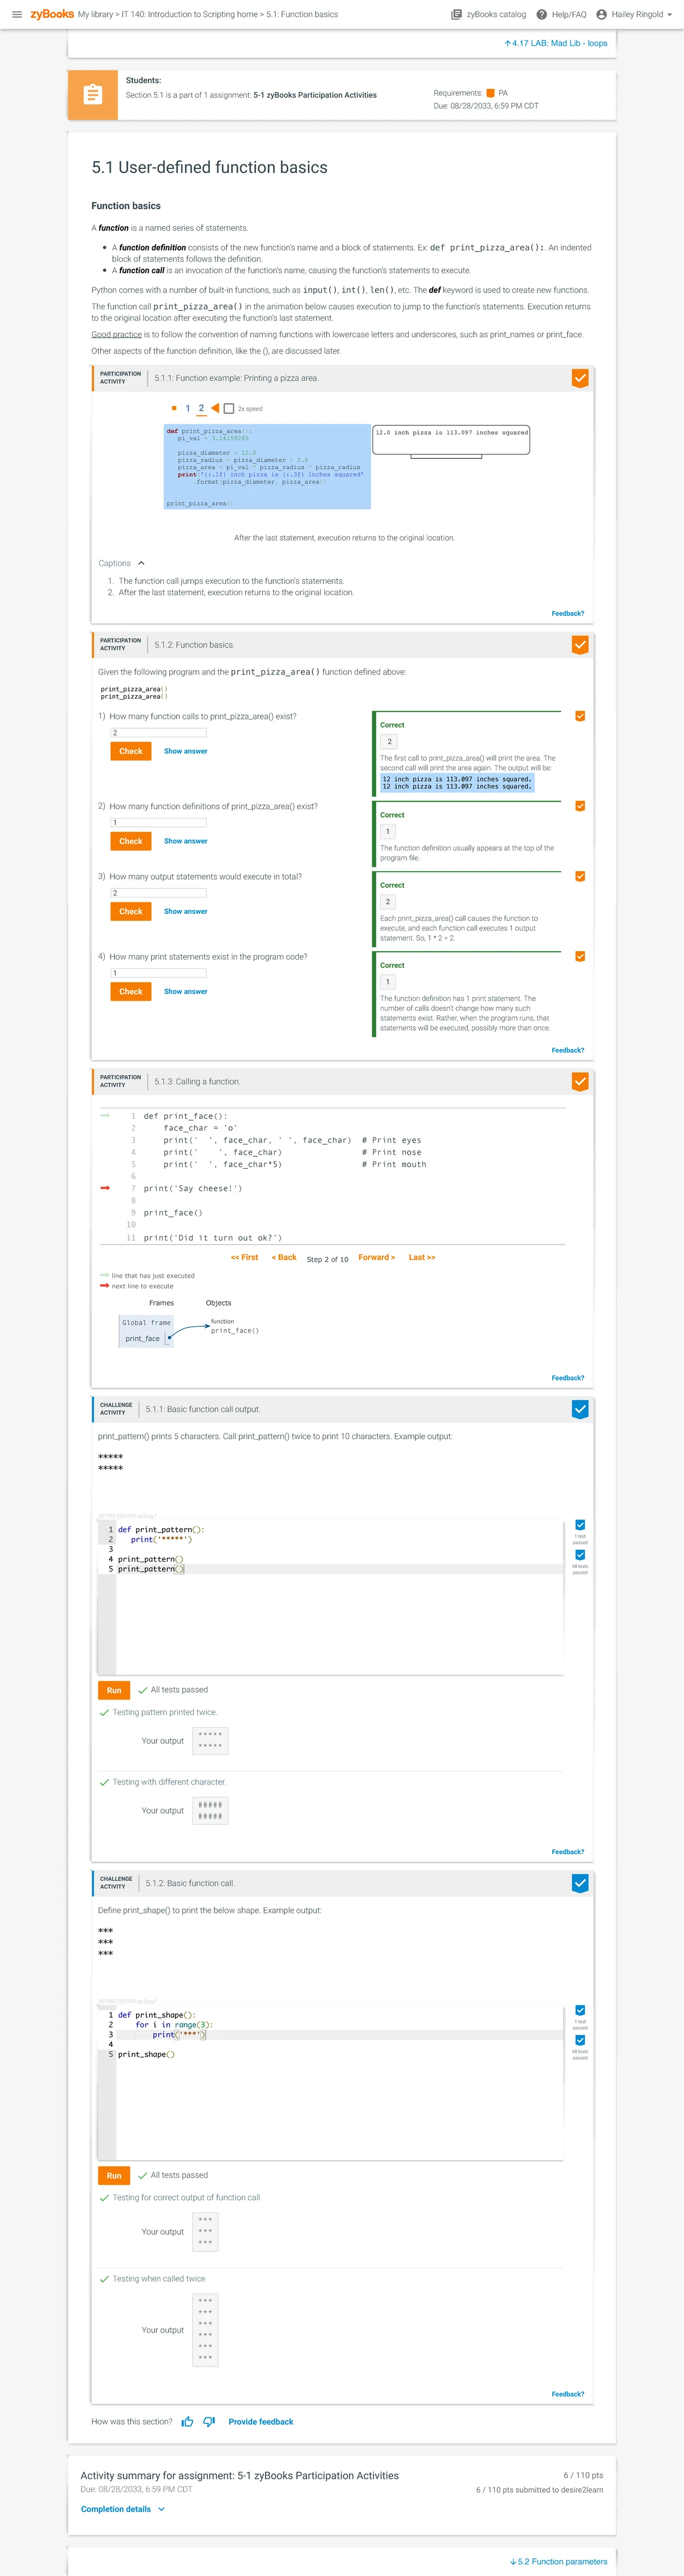The height and width of the screenshot is (2576, 684).
Task: Click the orange assignment clipboard icon
Action: [x=92, y=95]
